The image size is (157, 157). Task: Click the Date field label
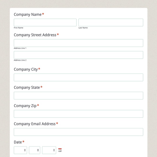tap(18, 142)
